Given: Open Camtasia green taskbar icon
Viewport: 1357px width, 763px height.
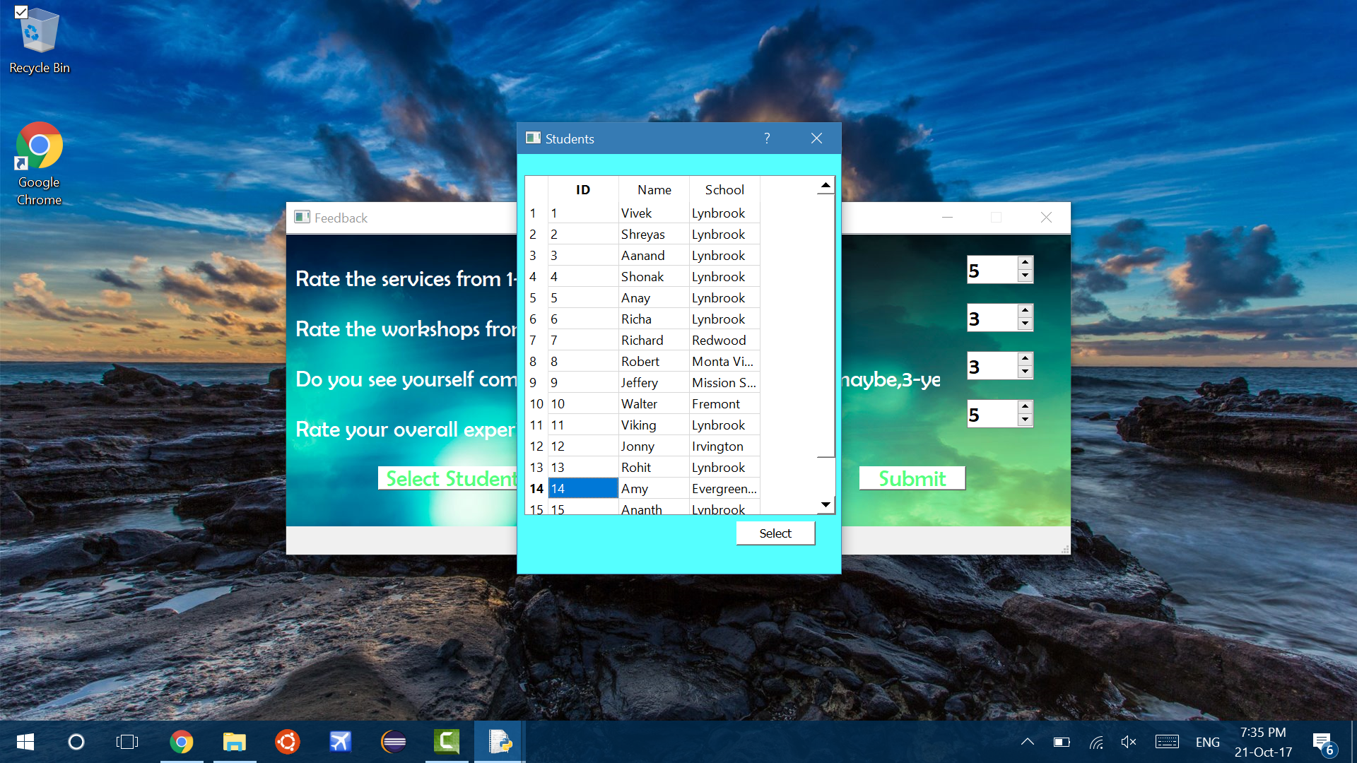Looking at the screenshot, I should 446,742.
